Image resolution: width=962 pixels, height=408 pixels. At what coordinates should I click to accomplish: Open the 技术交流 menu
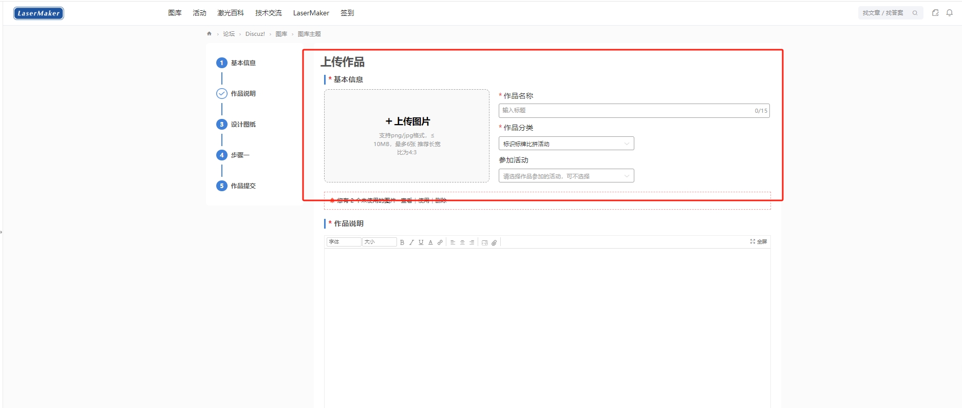click(x=269, y=13)
